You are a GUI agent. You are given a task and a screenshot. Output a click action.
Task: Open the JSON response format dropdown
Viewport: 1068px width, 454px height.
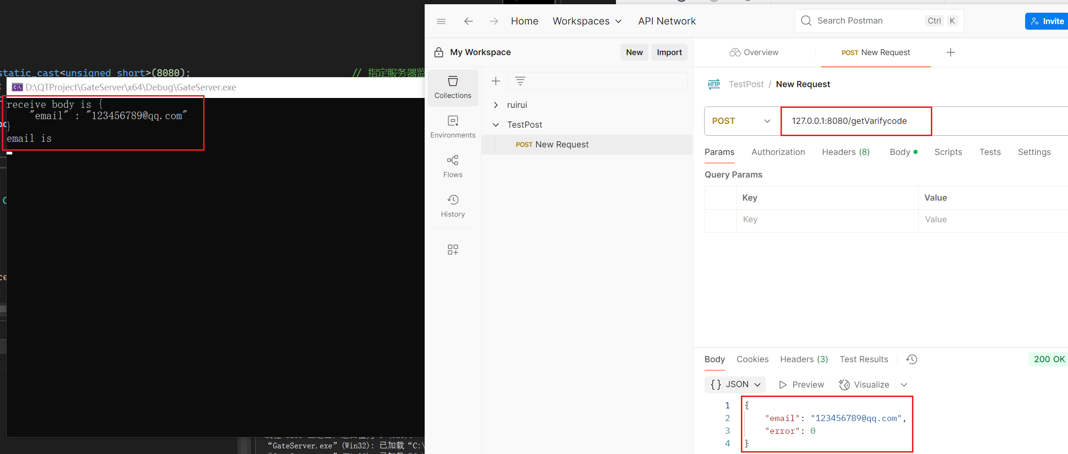[x=735, y=385]
